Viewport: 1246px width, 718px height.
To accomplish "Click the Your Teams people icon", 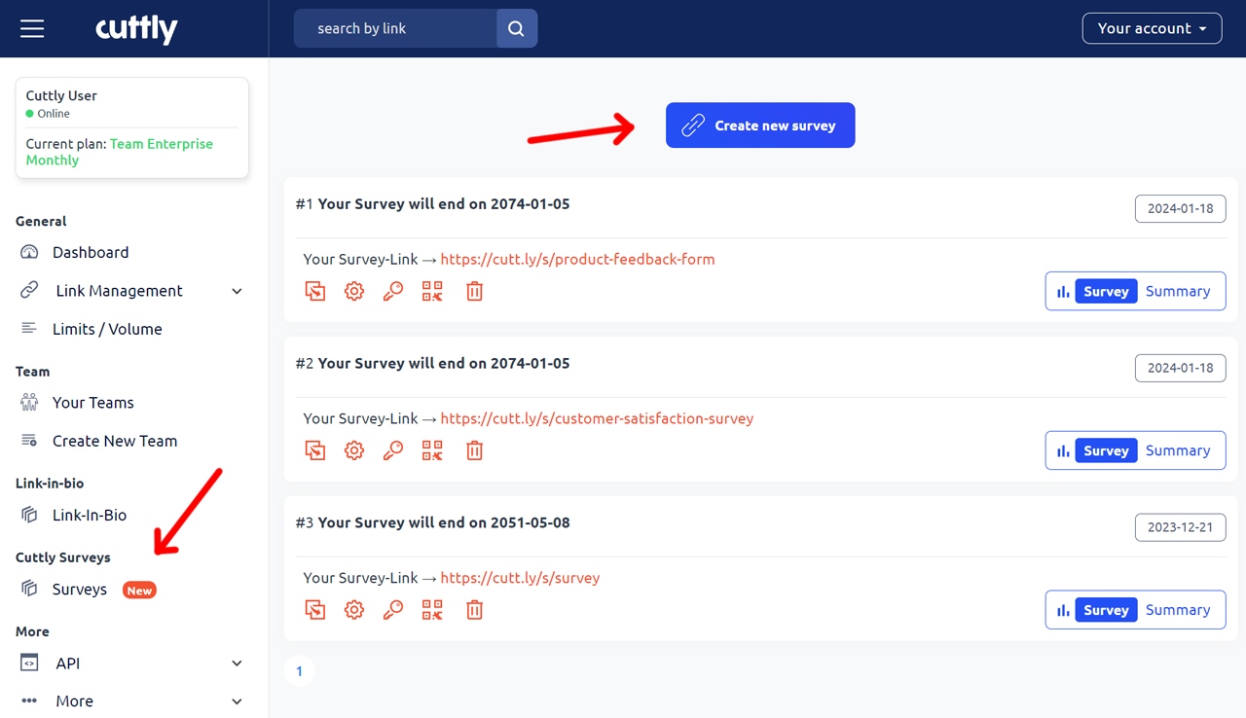I will coord(29,402).
